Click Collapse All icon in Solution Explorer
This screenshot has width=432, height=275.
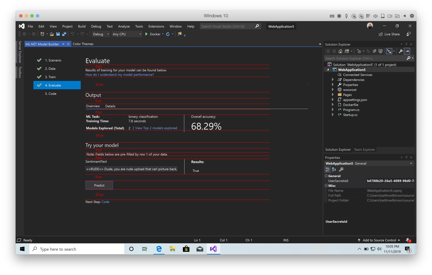click(x=374, y=51)
